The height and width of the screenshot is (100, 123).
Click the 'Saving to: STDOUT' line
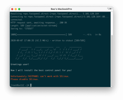[22, 29]
